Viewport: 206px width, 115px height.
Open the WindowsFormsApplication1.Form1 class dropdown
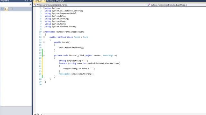click(x=146, y=5)
